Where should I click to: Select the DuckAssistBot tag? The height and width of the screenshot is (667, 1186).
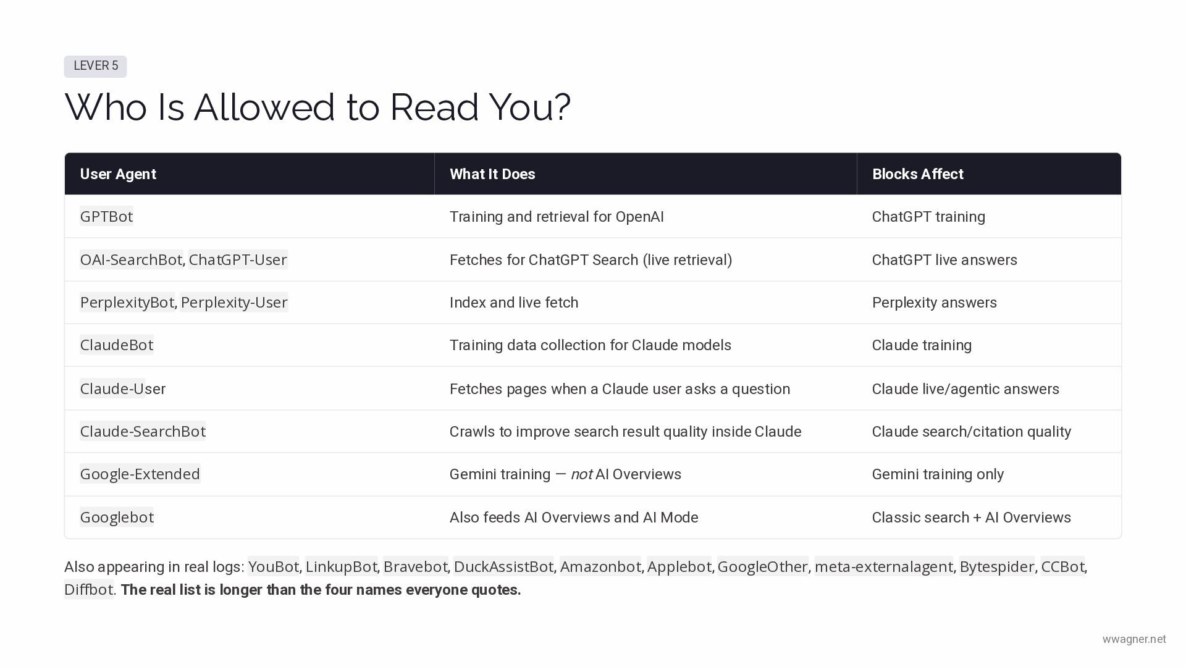pos(504,566)
